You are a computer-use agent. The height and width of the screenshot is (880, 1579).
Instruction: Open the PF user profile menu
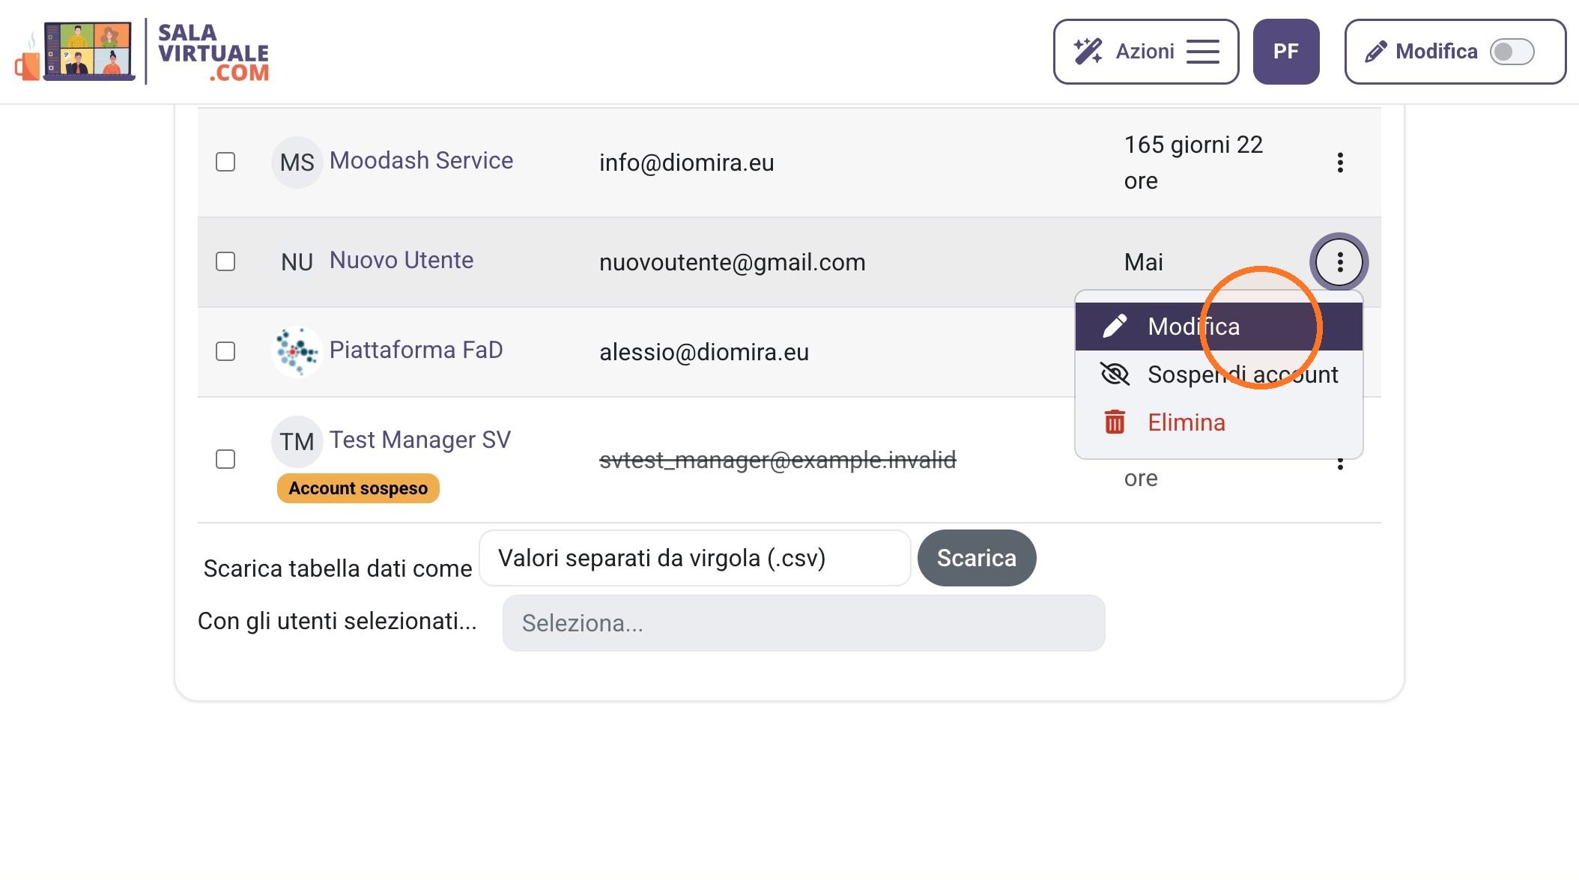pos(1285,52)
